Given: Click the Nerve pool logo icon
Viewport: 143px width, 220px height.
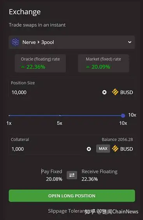Looking at the screenshot, I should tap(15, 42).
